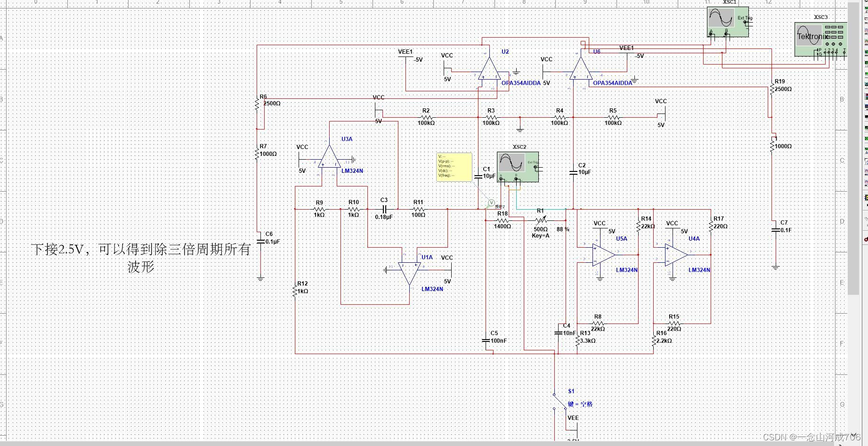
Task: Select capacitor C2 10µF symbol
Action: 573,173
